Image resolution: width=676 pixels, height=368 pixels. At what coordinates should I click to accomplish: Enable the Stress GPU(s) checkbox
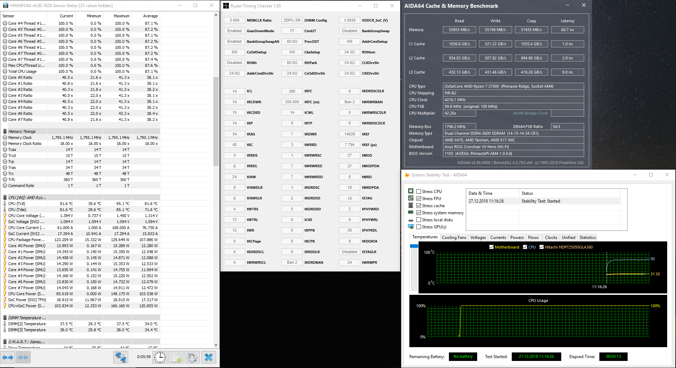pyautogui.click(x=419, y=227)
